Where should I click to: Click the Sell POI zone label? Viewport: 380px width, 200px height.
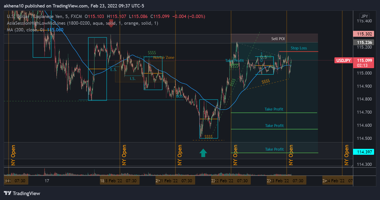[278, 39]
